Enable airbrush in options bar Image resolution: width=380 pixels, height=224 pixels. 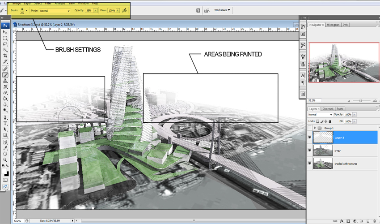[x=124, y=10]
